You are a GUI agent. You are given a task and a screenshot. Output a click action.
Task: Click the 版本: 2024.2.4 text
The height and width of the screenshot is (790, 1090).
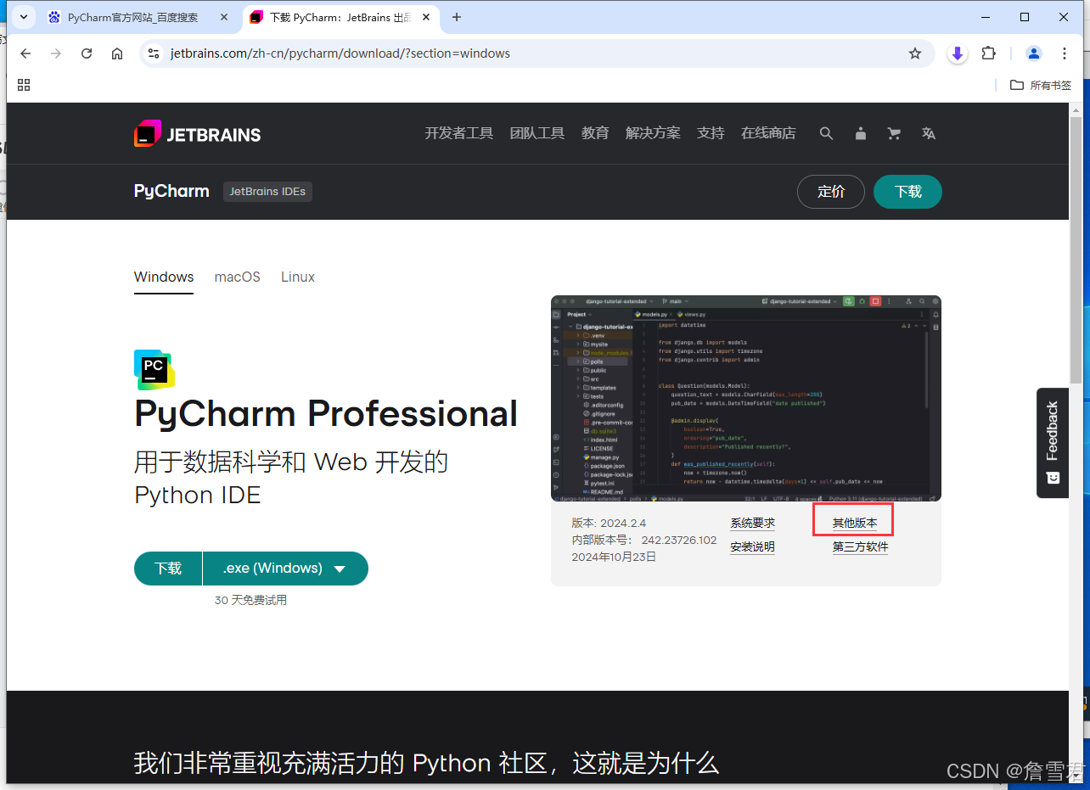[x=609, y=524]
